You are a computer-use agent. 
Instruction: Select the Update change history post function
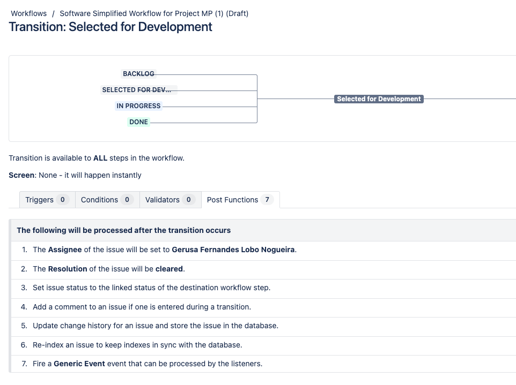point(263,326)
